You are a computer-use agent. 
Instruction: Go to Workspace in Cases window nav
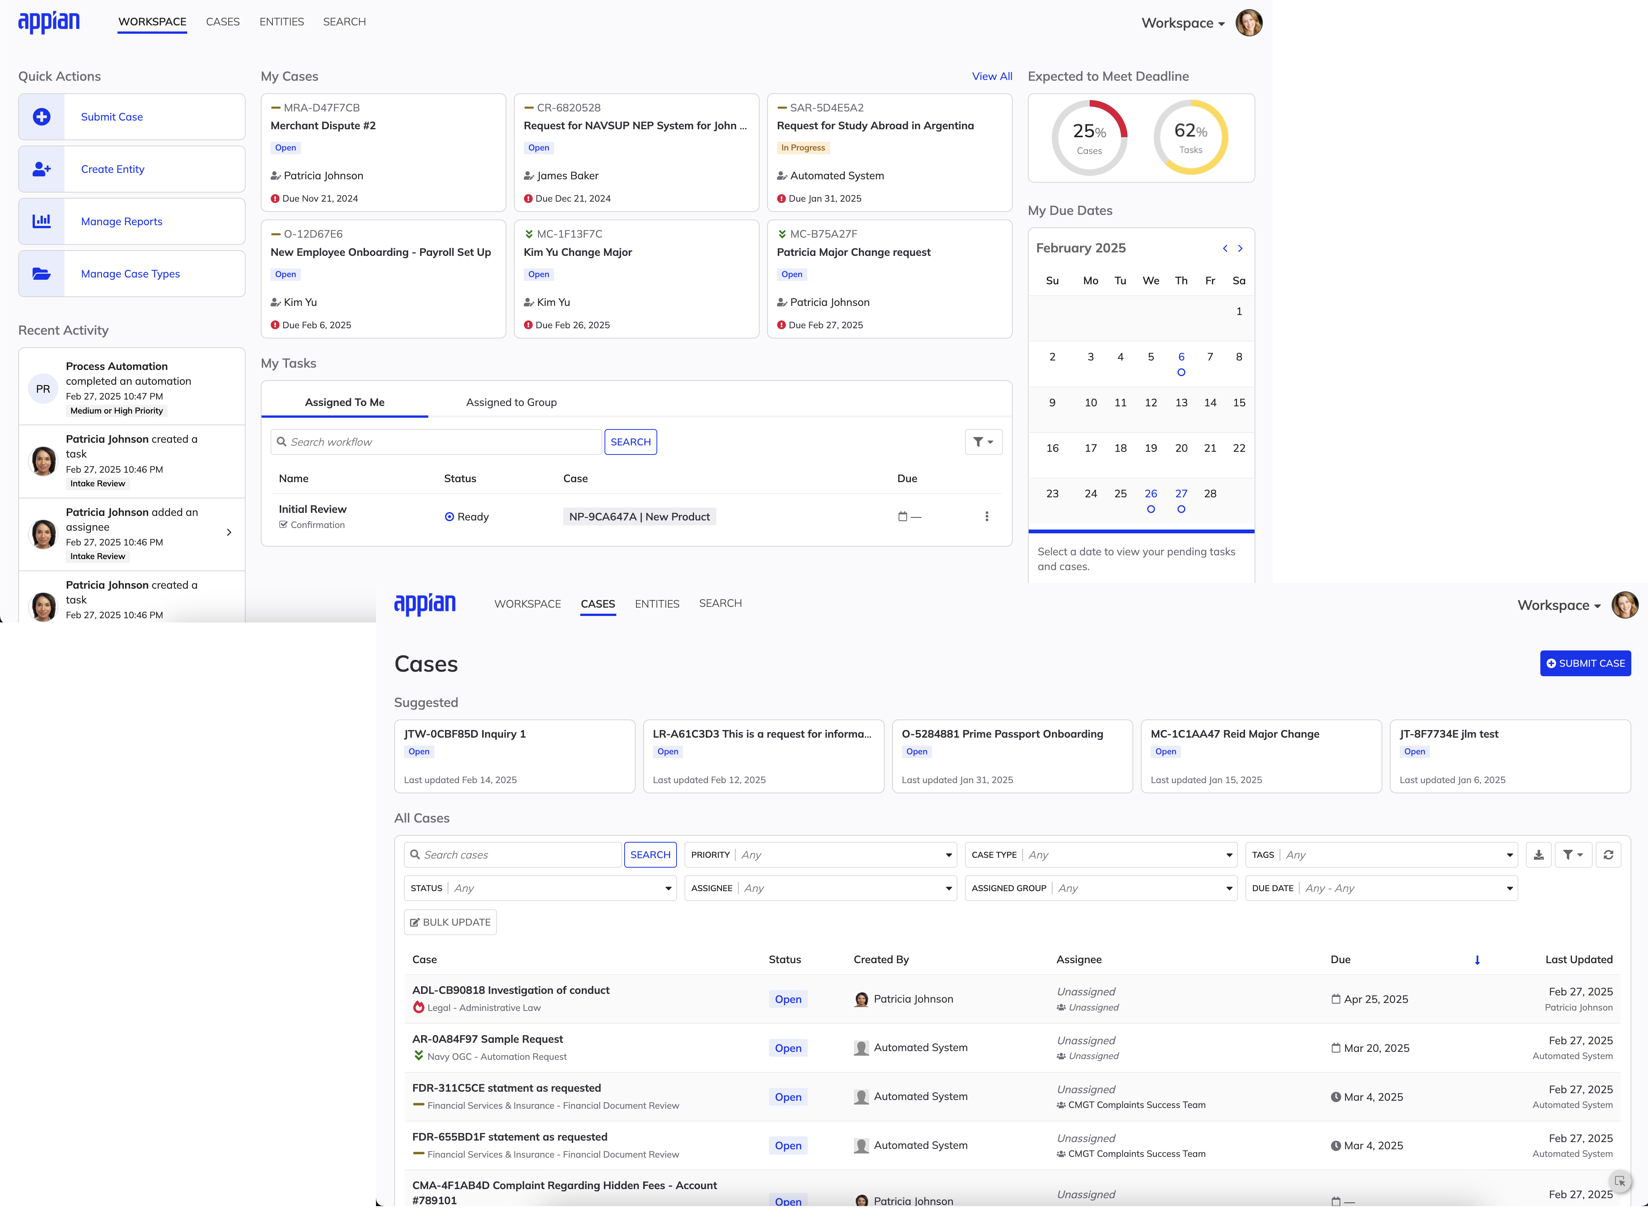click(527, 604)
